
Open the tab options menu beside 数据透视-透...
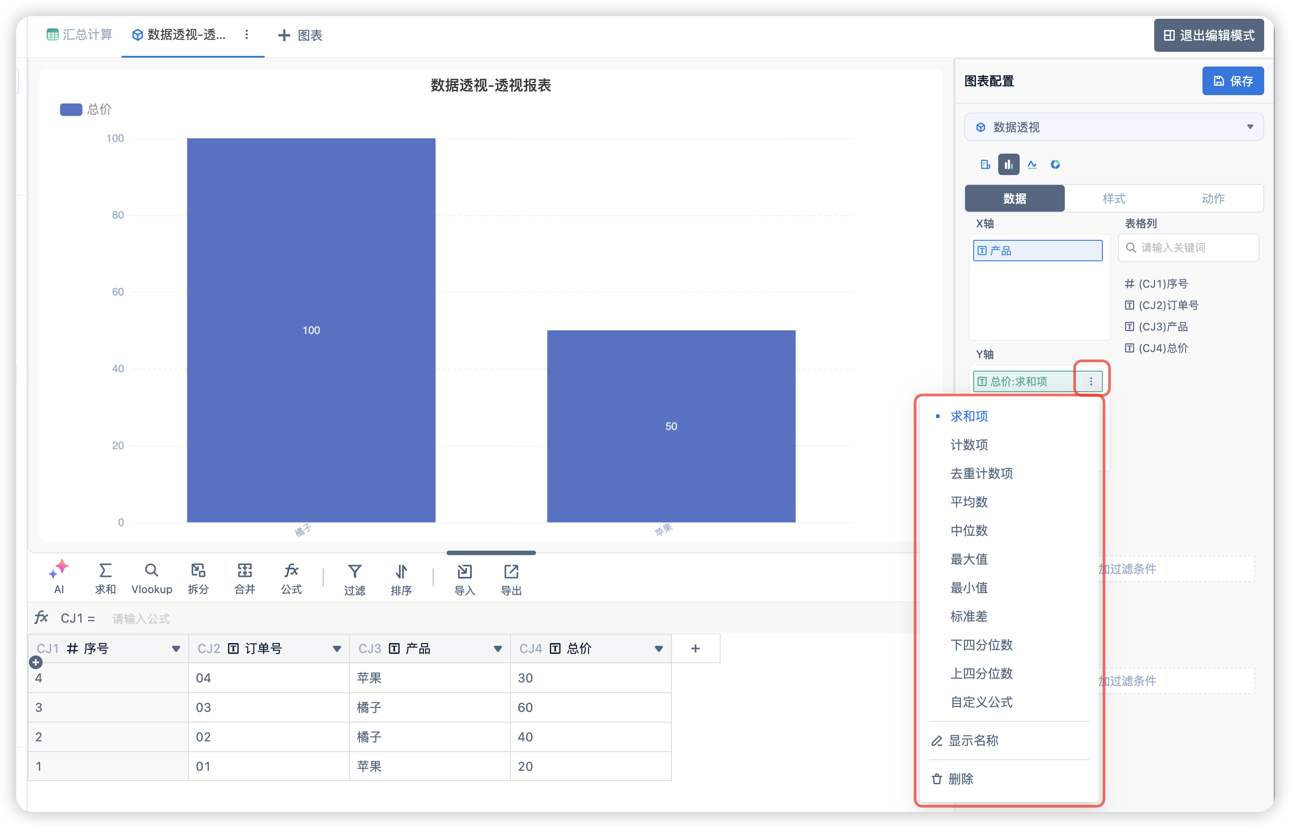[247, 35]
